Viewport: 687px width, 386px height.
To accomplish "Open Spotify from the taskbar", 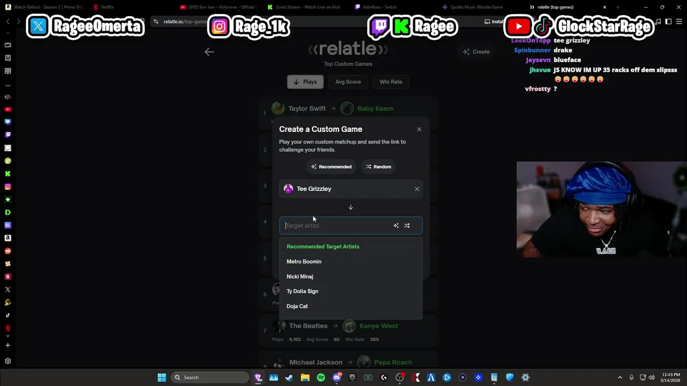I will [320, 377].
